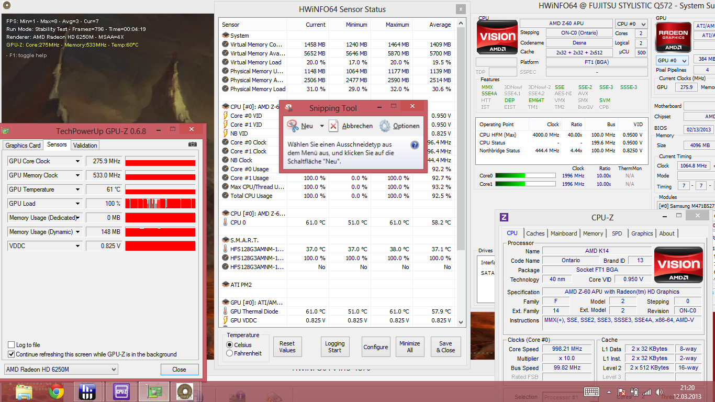Click the Radeon Graphics logo in HWiNFO summary

coord(673,37)
